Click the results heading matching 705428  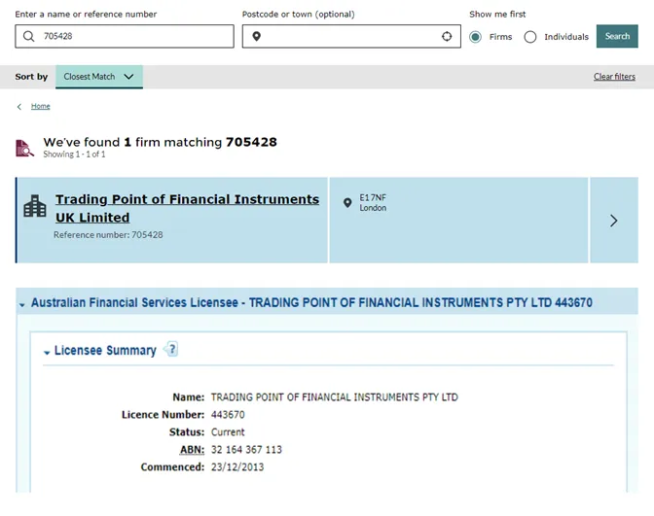[x=161, y=142]
